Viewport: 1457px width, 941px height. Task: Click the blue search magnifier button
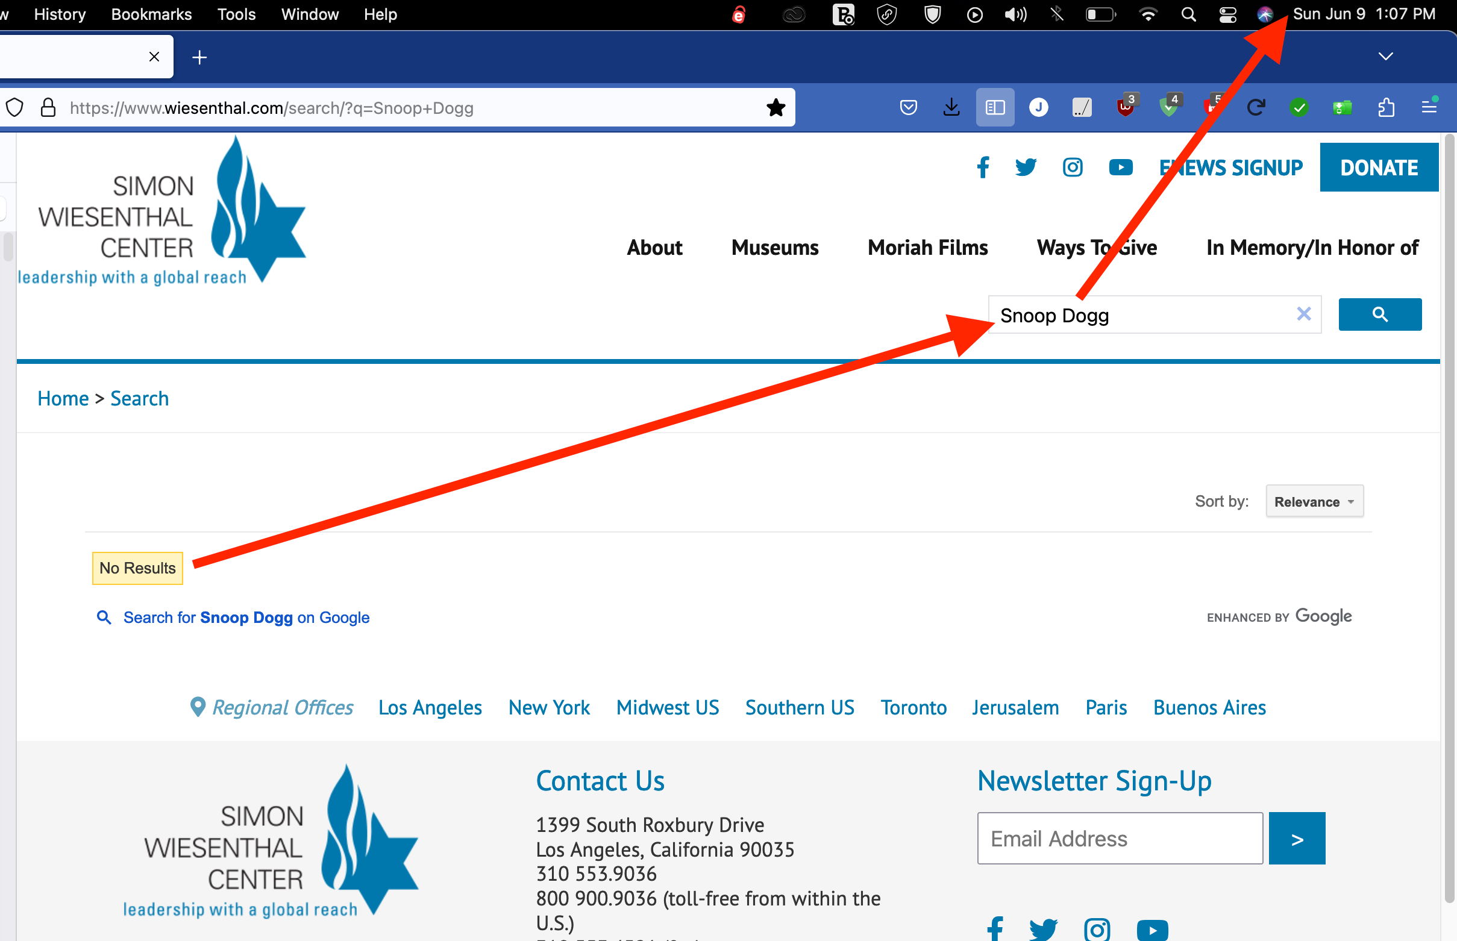1379,314
